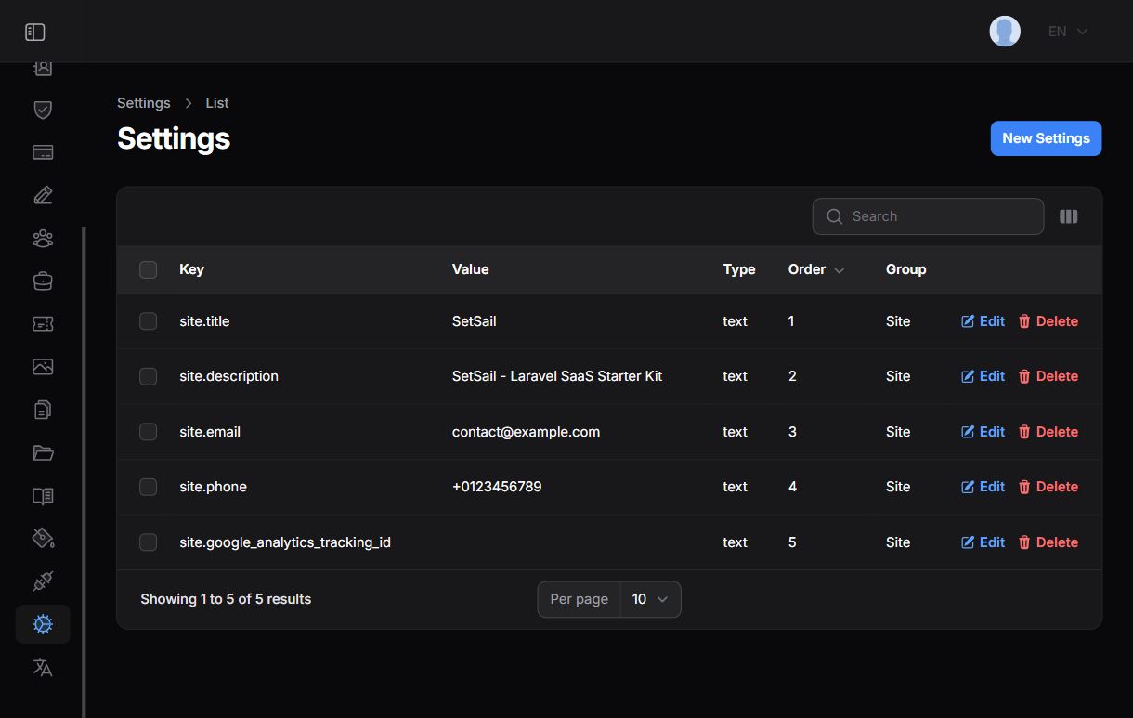1133x718 pixels.
Task: Open the credit card sidebar icon
Action: click(x=43, y=152)
